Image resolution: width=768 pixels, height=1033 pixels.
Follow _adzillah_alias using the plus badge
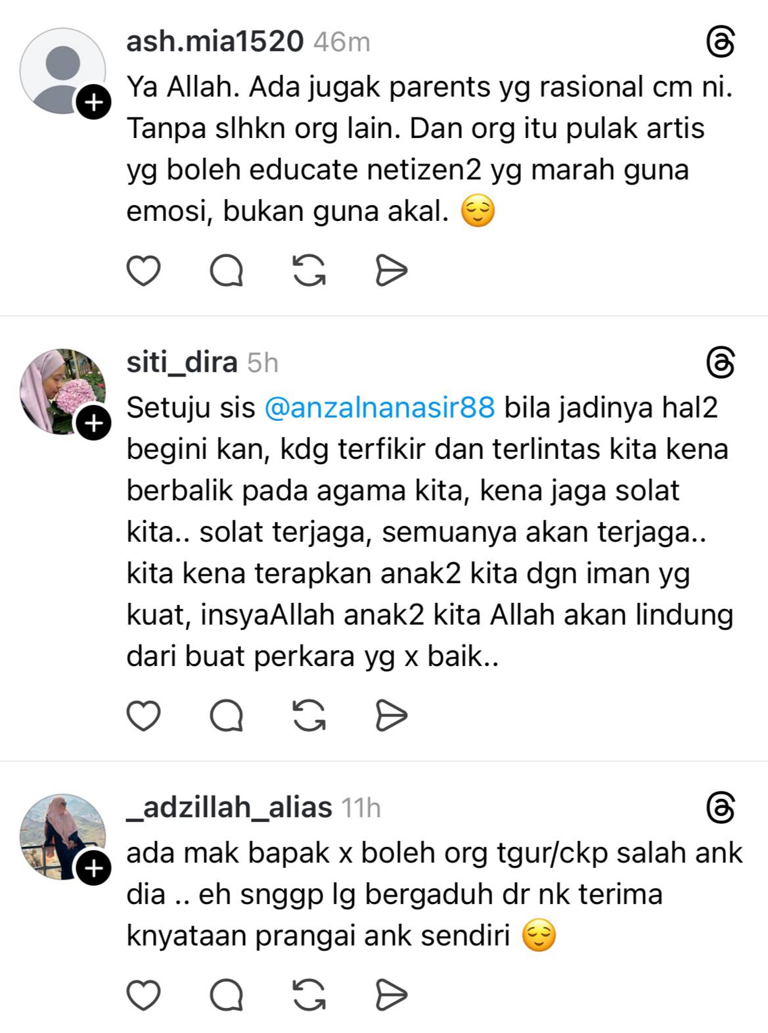[94, 869]
